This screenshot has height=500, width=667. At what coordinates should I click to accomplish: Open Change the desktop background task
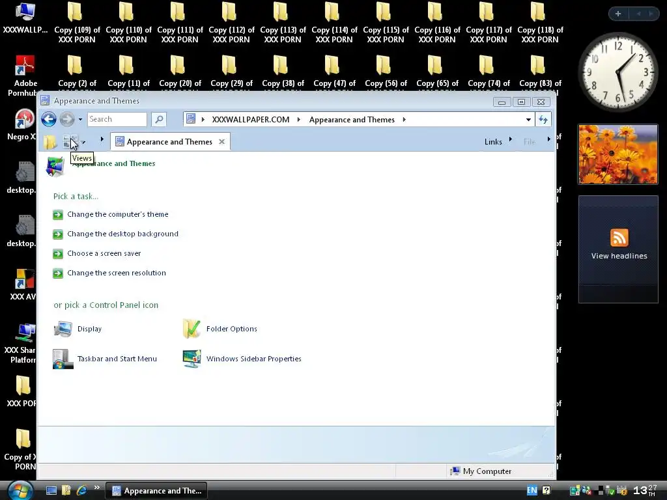pos(122,234)
